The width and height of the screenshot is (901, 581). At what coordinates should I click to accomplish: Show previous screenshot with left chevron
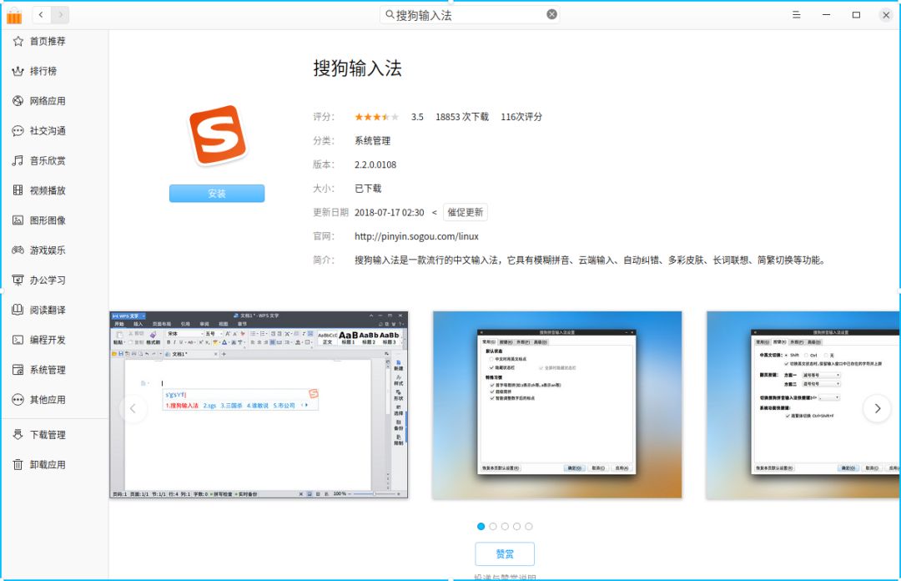(x=133, y=408)
